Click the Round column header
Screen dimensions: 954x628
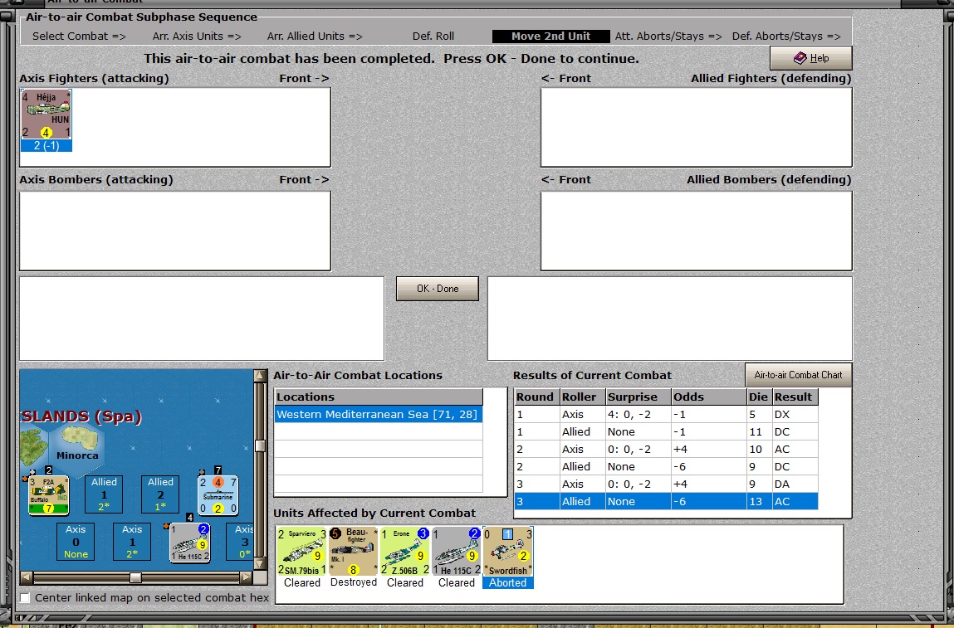(x=536, y=397)
